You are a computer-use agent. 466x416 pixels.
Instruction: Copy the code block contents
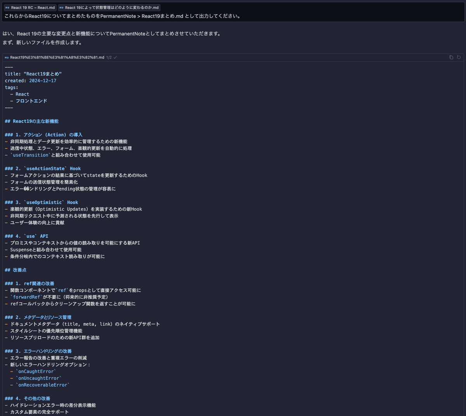coord(451,57)
